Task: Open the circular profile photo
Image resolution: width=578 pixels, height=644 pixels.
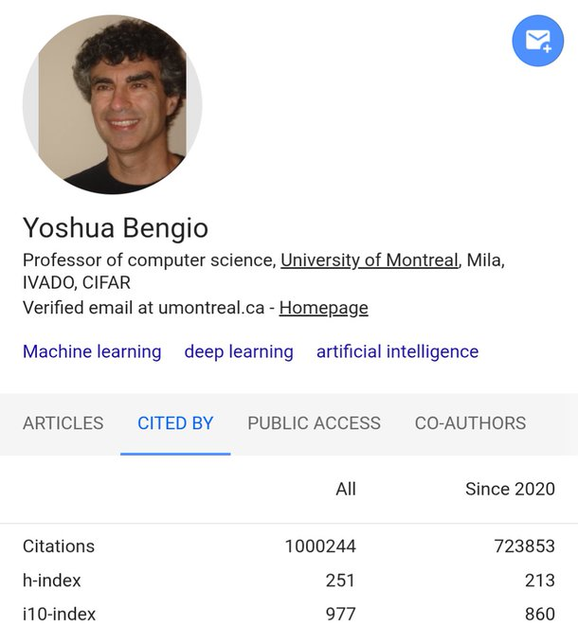Action: [112, 104]
